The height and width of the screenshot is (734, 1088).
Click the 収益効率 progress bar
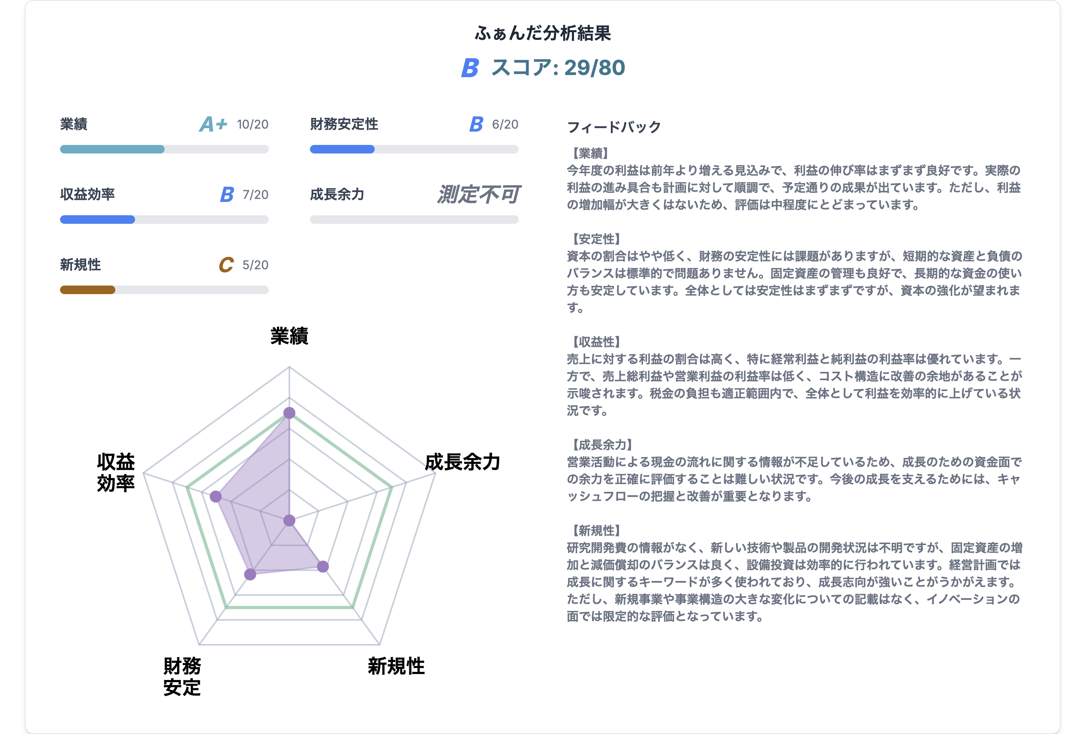tap(164, 220)
